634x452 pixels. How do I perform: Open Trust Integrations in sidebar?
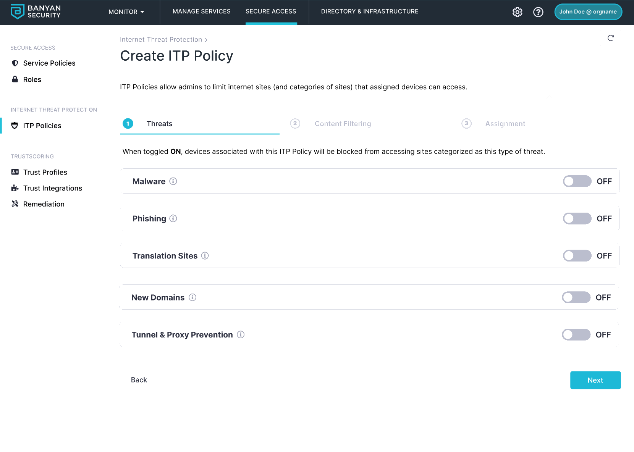52,188
